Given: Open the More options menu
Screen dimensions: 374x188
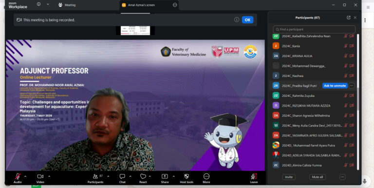Looking at the screenshot, I should pyautogui.click(x=206, y=178).
